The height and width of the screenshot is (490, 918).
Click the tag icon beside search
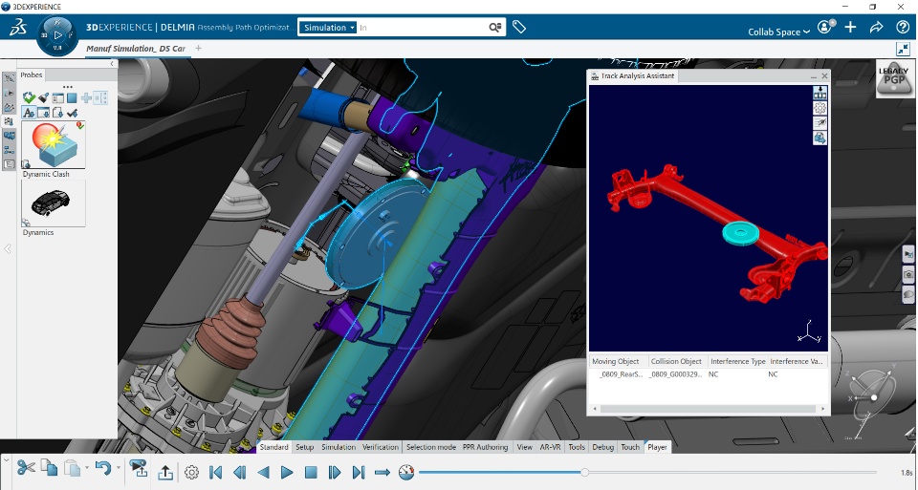518,27
